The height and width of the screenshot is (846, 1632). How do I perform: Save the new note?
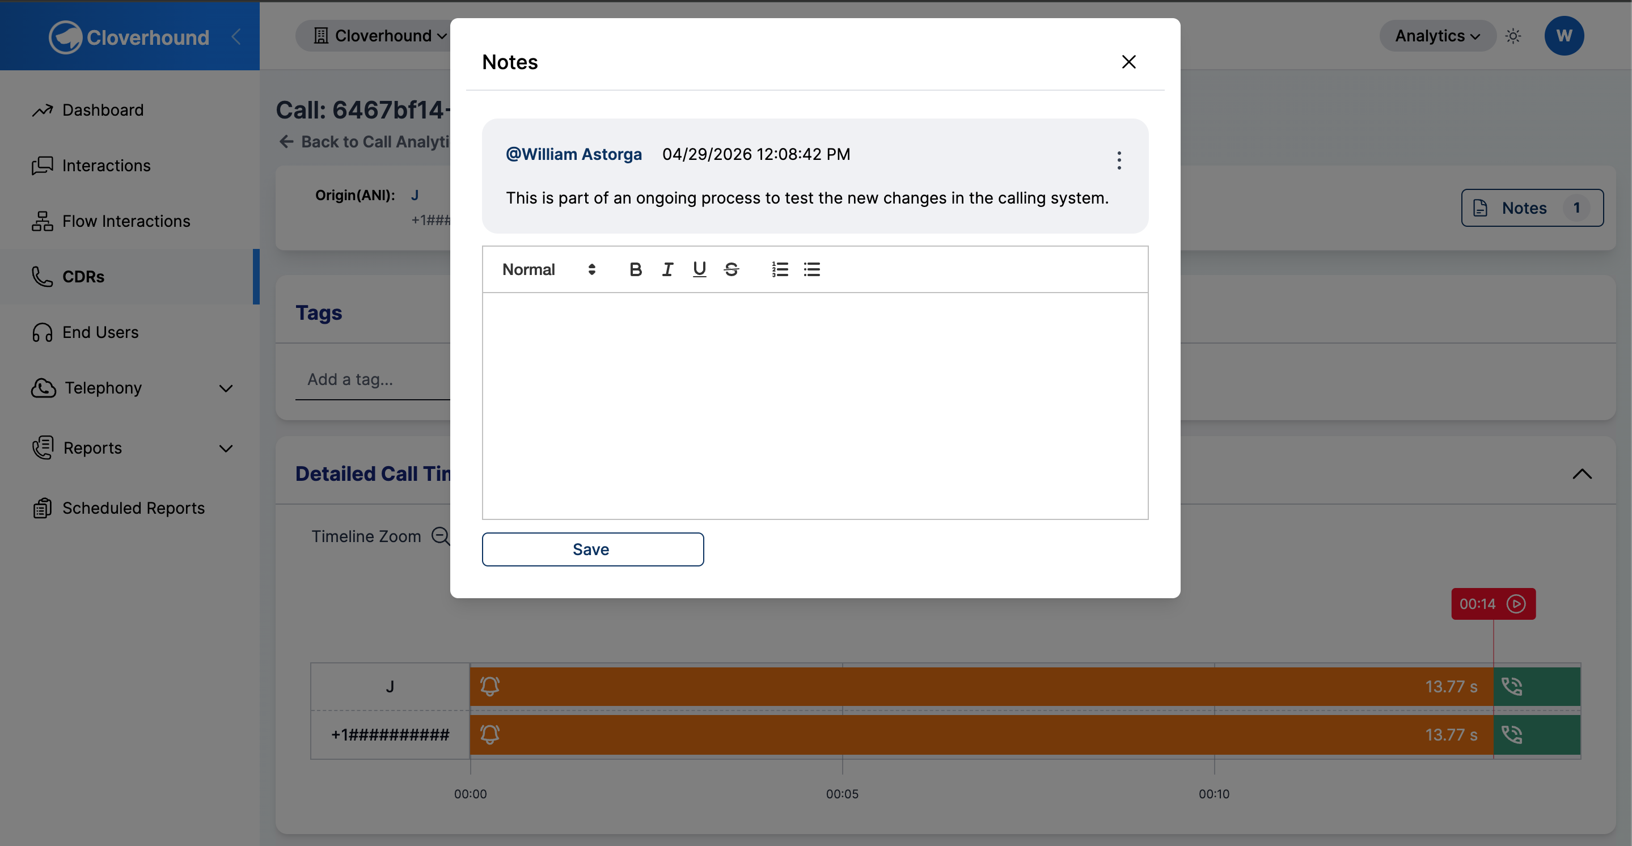click(593, 549)
